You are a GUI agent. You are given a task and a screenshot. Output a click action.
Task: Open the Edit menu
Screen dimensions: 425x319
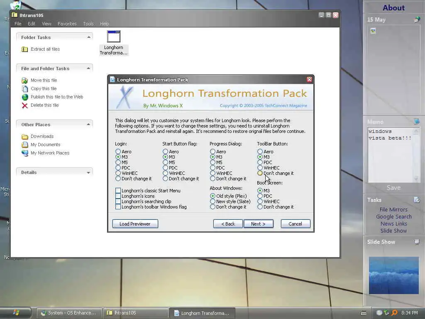pyautogui.click(x=32, y=24)
